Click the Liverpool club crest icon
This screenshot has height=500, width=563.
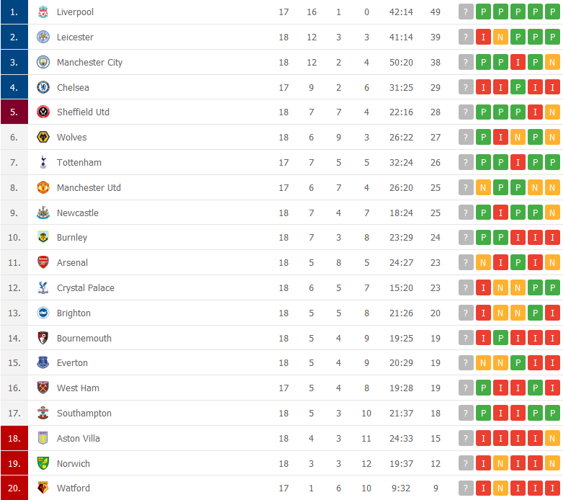coord(43,12)
